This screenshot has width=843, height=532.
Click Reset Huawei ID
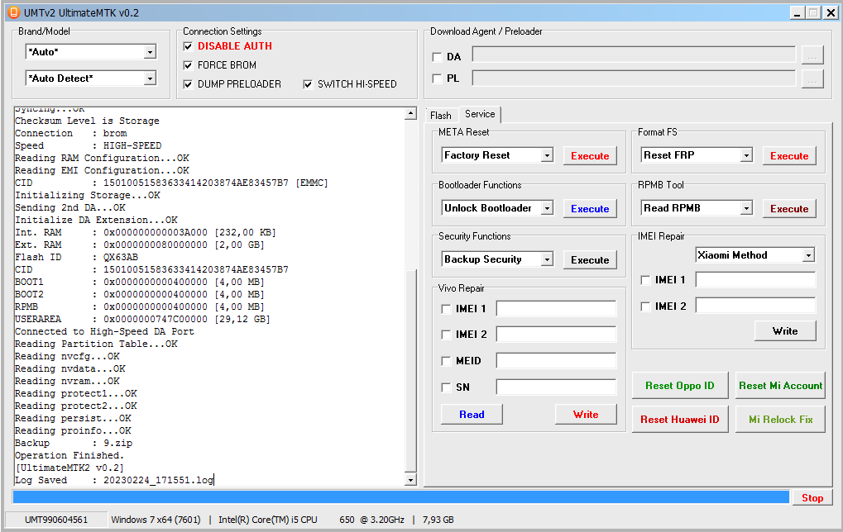(679, 420)
